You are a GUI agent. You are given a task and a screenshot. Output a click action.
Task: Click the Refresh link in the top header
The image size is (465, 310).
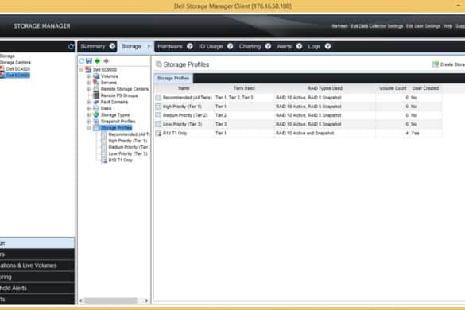point(339,26)
